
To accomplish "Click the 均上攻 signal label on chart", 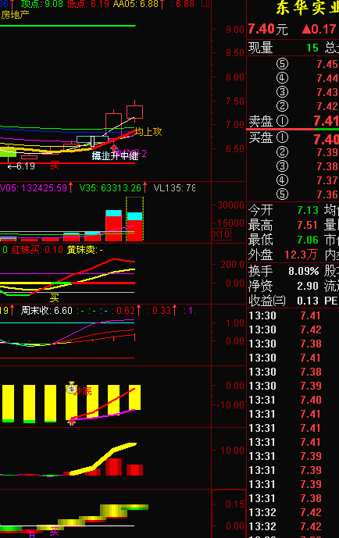I will (148, 132).
